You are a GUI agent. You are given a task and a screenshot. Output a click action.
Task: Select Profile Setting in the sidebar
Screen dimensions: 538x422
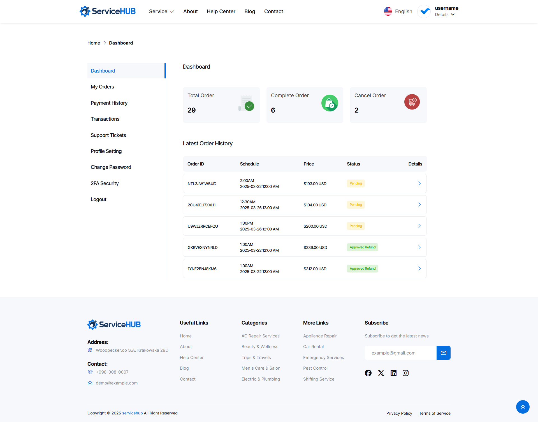click(106, 151)
